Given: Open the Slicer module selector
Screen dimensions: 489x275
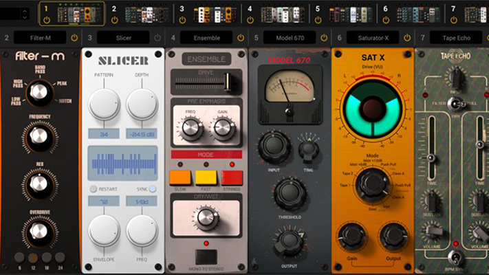Looking at the screenshot, I should (x=123, y=38).
